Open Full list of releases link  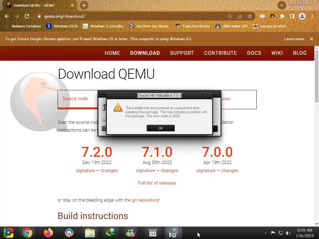157,183
